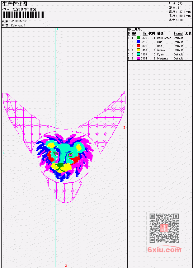Select the Magenta color swatch
This screenshot has width=193, height=268.
tap(139, 58)
